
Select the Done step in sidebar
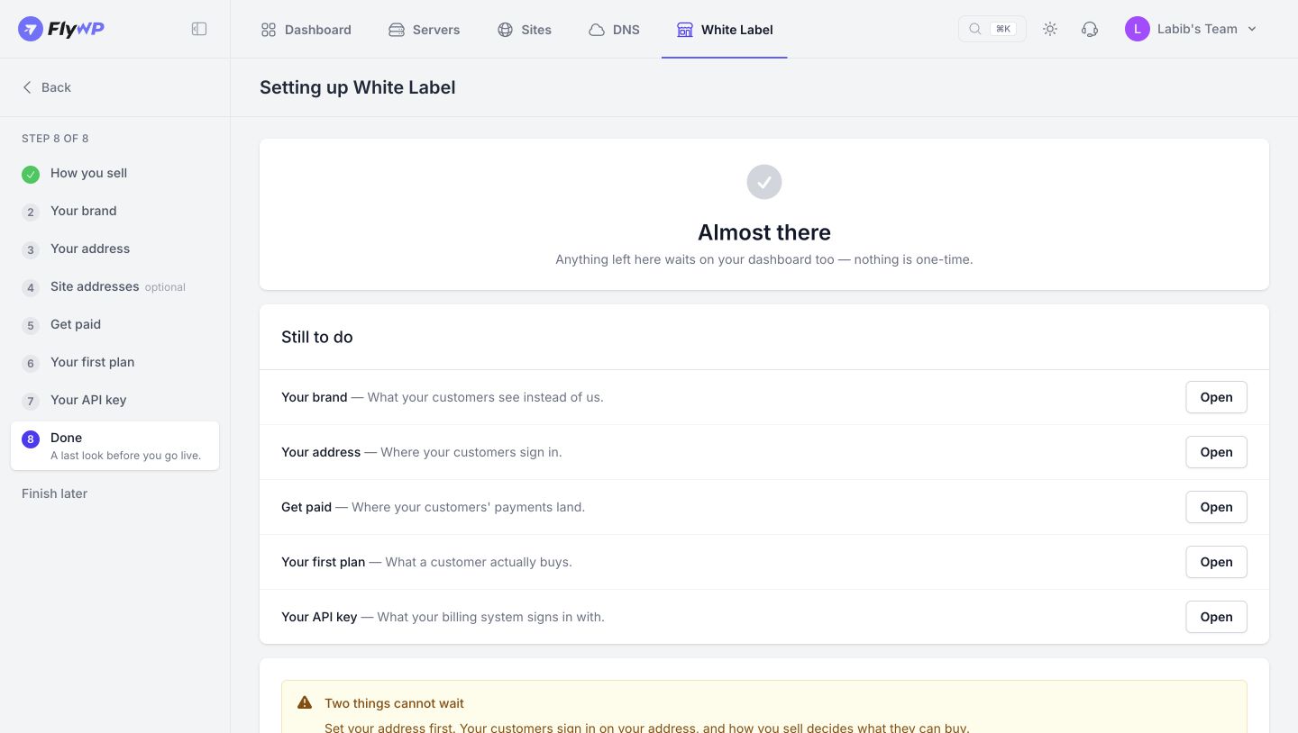click(114, 446)
